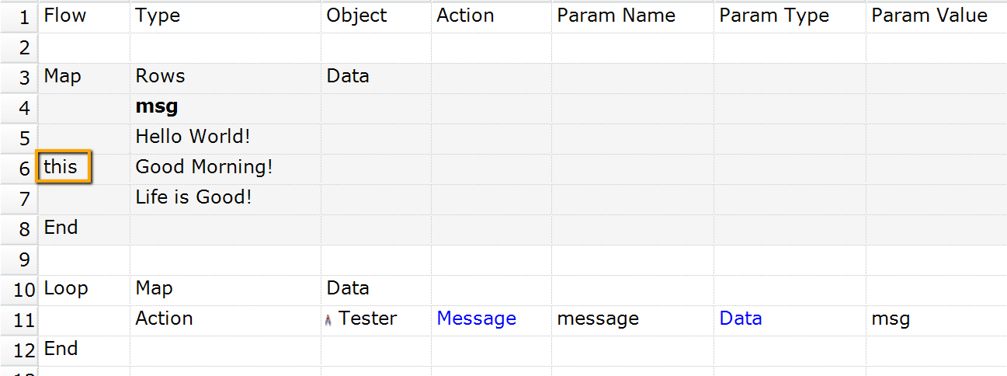Image resolution: width=1007 pixels, height=376 pixels.
Task: Select the highlighted "this" cell
Action: click(64, 167)
